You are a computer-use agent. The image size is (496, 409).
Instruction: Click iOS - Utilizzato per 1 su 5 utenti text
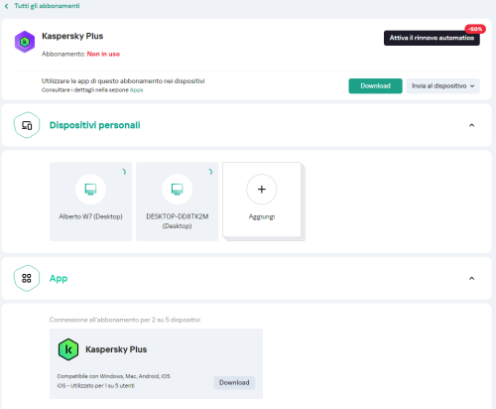[x=95, y=386]
